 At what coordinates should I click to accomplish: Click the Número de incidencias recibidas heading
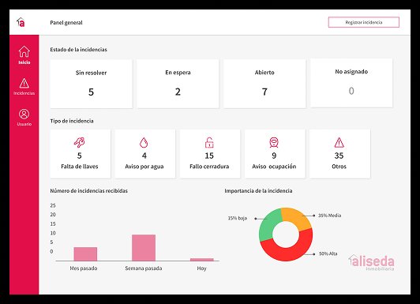point(89,191)
